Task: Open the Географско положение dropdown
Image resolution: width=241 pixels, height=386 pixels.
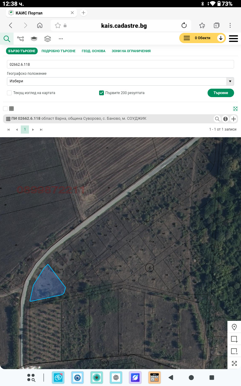Action: tap(120, 81)
